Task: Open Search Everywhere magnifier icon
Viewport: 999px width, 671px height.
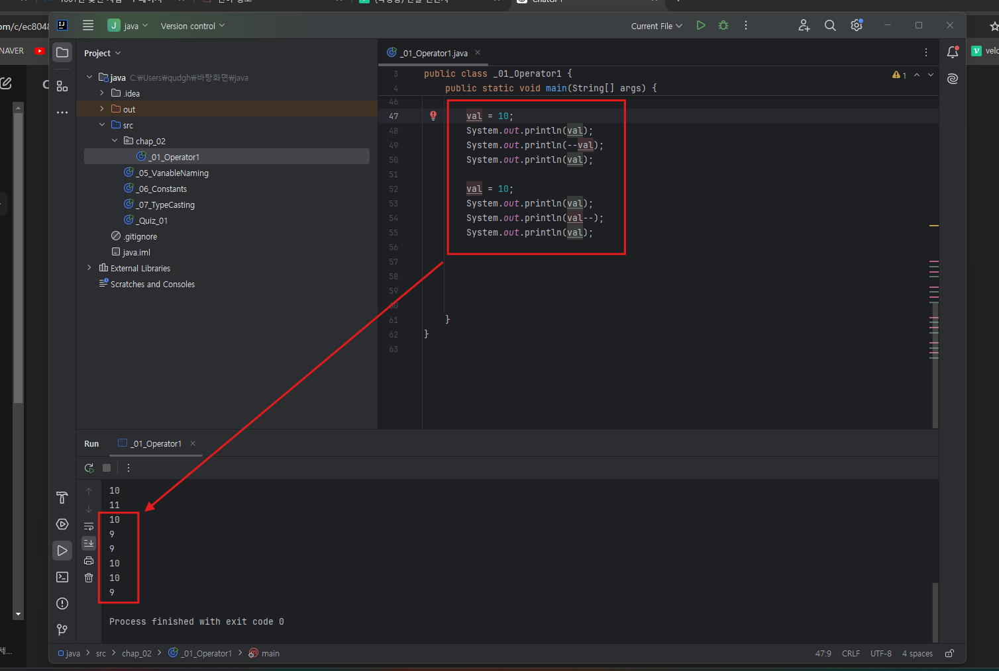Action: [830, 25]
